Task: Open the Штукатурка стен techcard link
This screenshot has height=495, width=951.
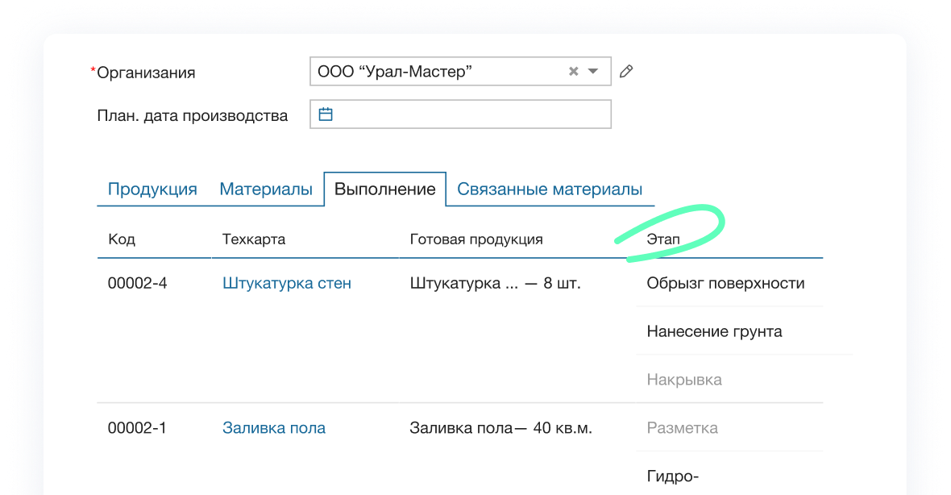Action: coord(287,283)
